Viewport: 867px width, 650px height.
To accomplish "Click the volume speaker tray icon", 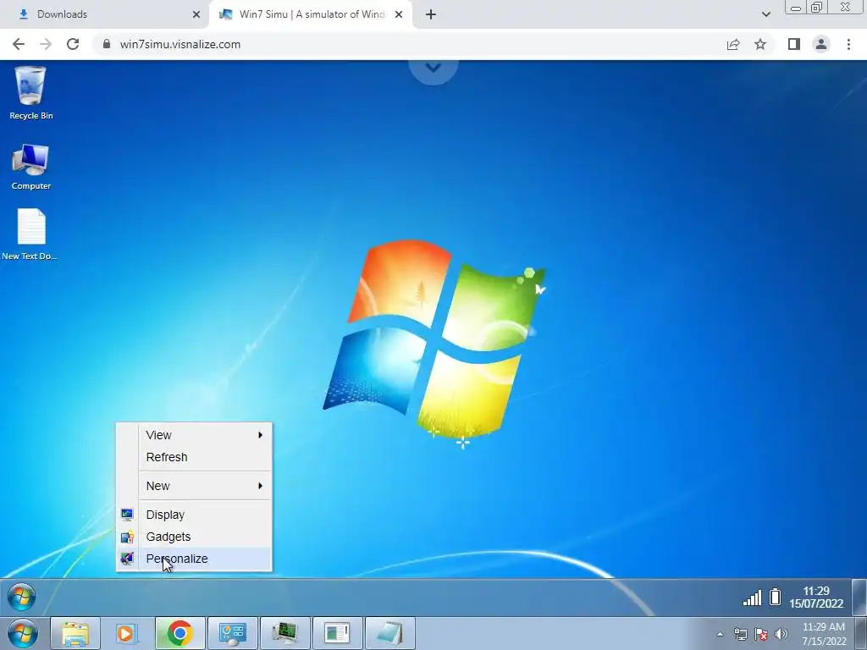I will coord(781,634).
